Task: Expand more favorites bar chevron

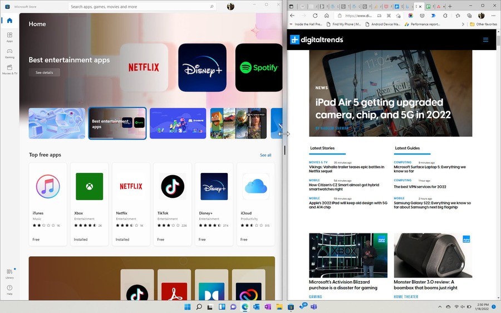Action: (463, 24)
